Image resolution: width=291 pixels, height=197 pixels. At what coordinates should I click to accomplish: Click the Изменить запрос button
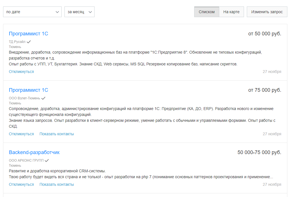click(x=267, y=12)
